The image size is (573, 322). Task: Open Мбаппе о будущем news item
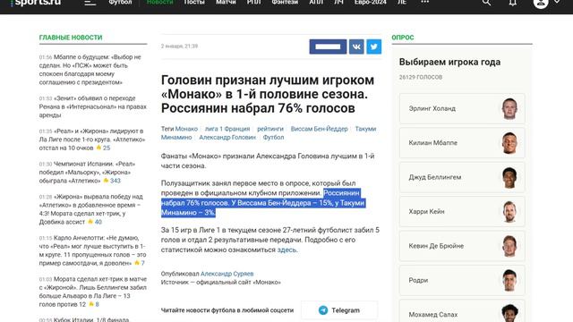[90, 70]
